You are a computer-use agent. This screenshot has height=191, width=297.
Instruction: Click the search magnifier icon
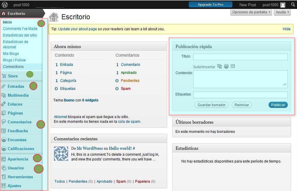point(293,5)
